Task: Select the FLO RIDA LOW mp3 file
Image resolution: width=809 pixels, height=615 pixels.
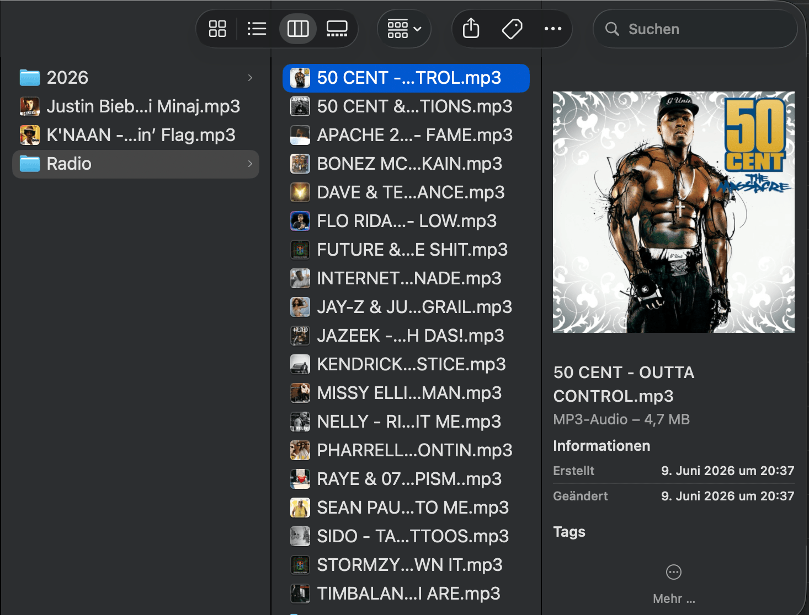Action: coord(406,221)
